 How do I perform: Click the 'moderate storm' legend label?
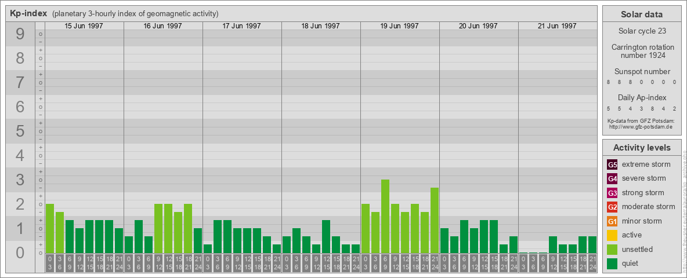point(649,207)
